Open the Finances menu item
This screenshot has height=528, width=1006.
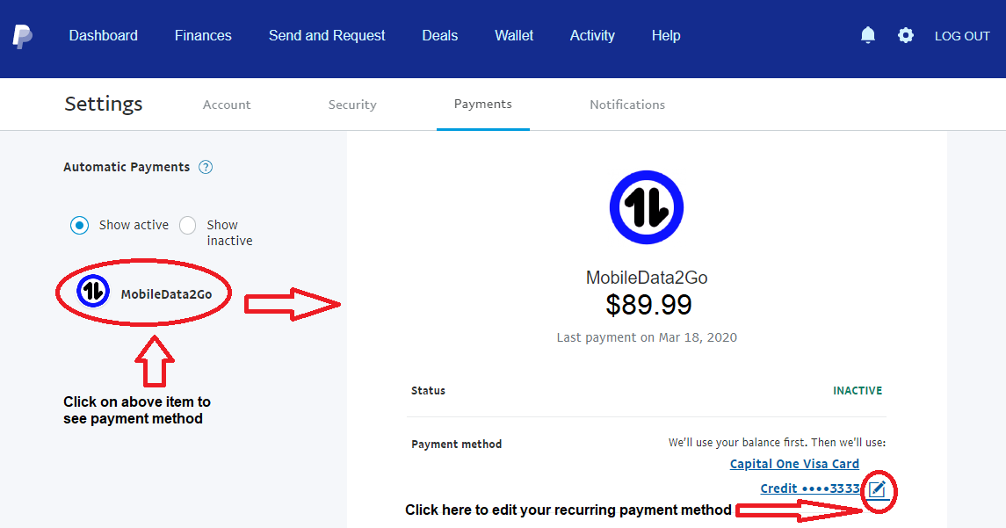pos(203,36)
